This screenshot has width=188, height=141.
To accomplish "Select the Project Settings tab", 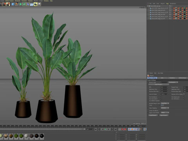I will 152,78.
